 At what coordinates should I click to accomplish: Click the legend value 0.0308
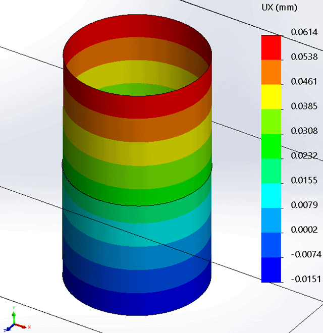pyautogui.click(x=304, y=131)
